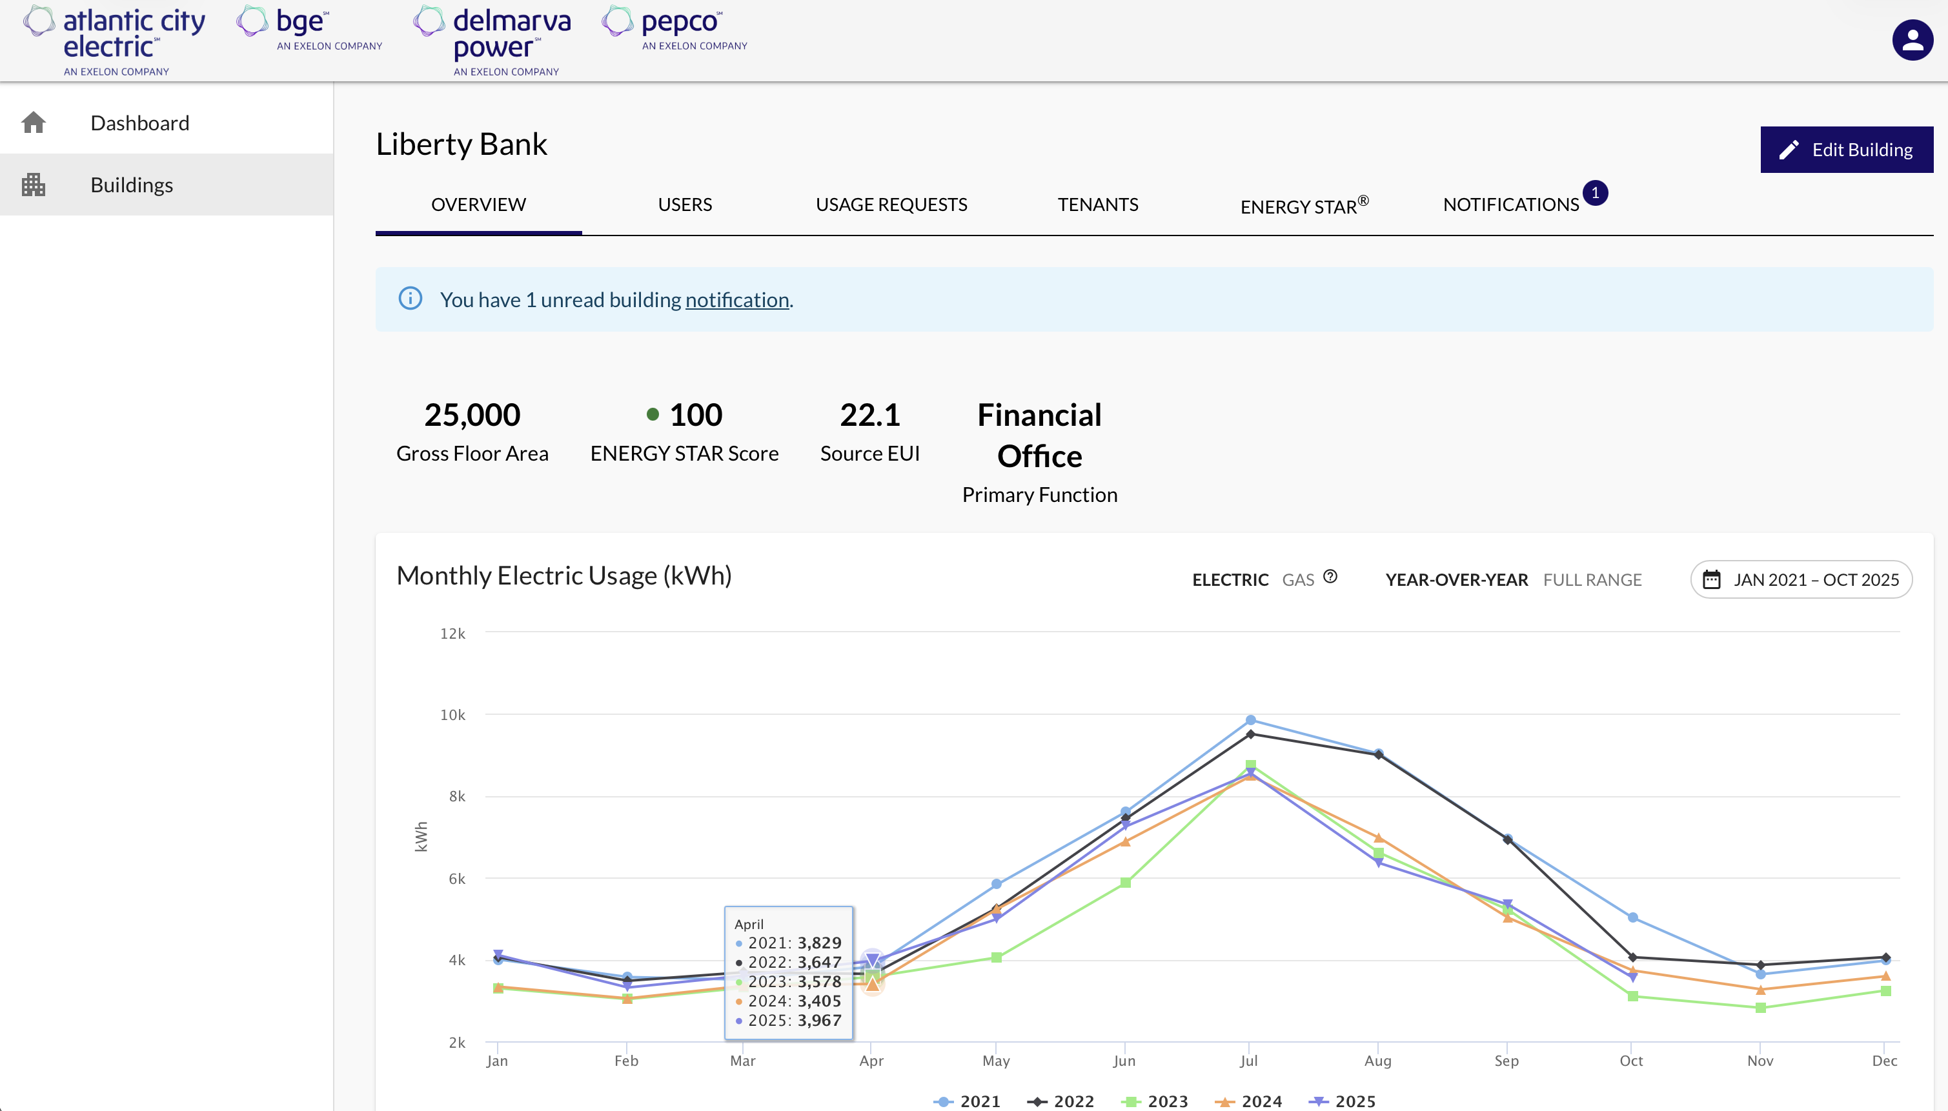Click the Buildings grid icon in sidebar
This screenshot has height=1111, width=1948.
coord(34,185)
